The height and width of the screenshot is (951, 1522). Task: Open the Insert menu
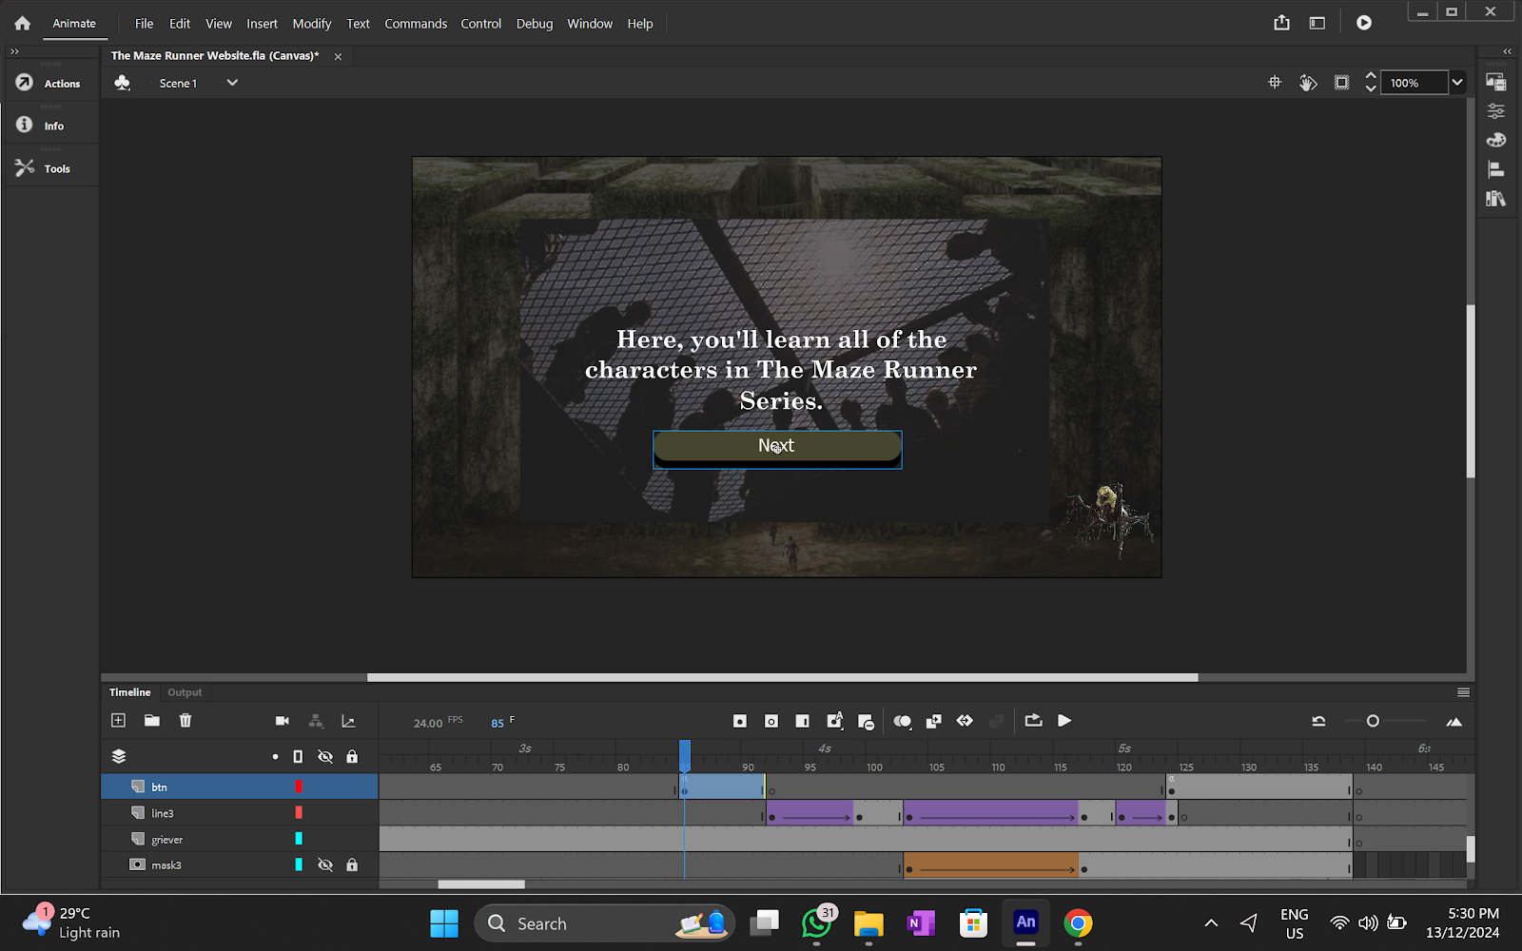point(262,24)
